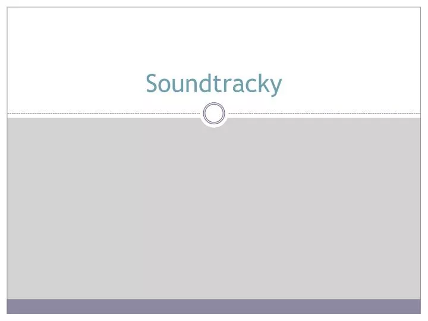Click the slide's top border line
The height and width of the screenshot is (321, 428).
coord(214,7)
